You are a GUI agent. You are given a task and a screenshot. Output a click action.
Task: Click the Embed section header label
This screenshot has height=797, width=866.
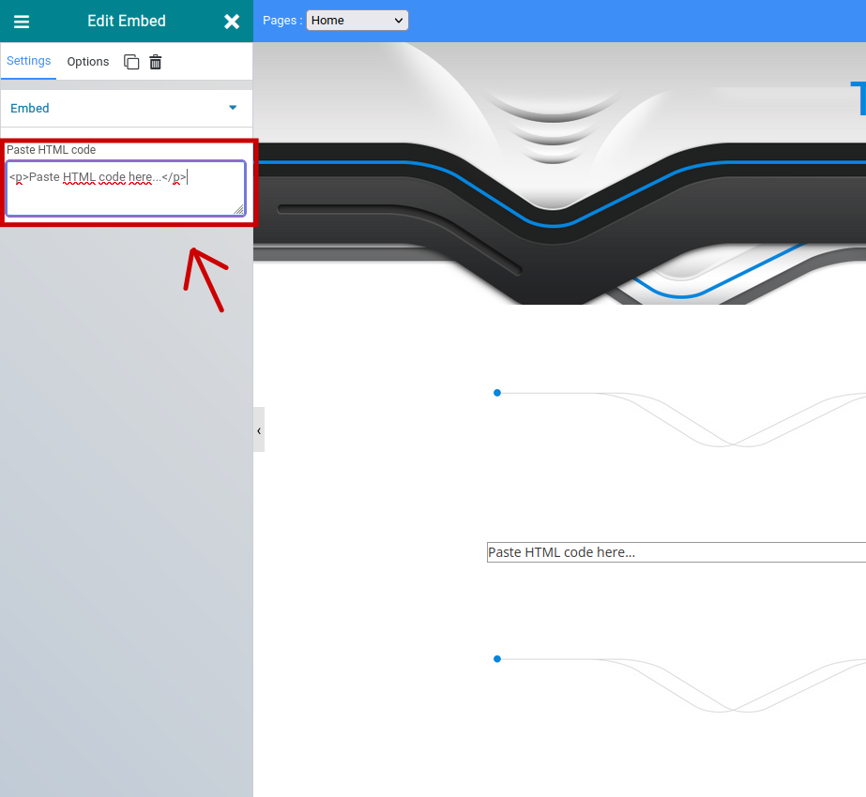tap(30, 109)
